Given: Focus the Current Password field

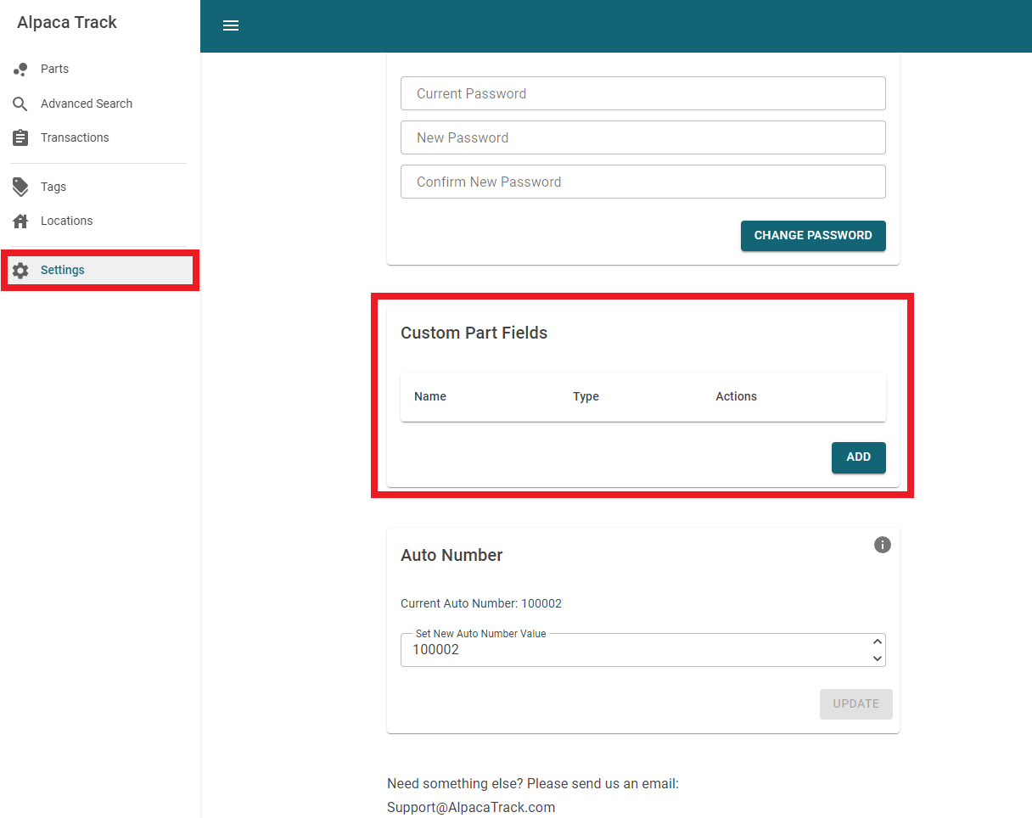Looking at the screenshot, I should (x=642, y=93).
